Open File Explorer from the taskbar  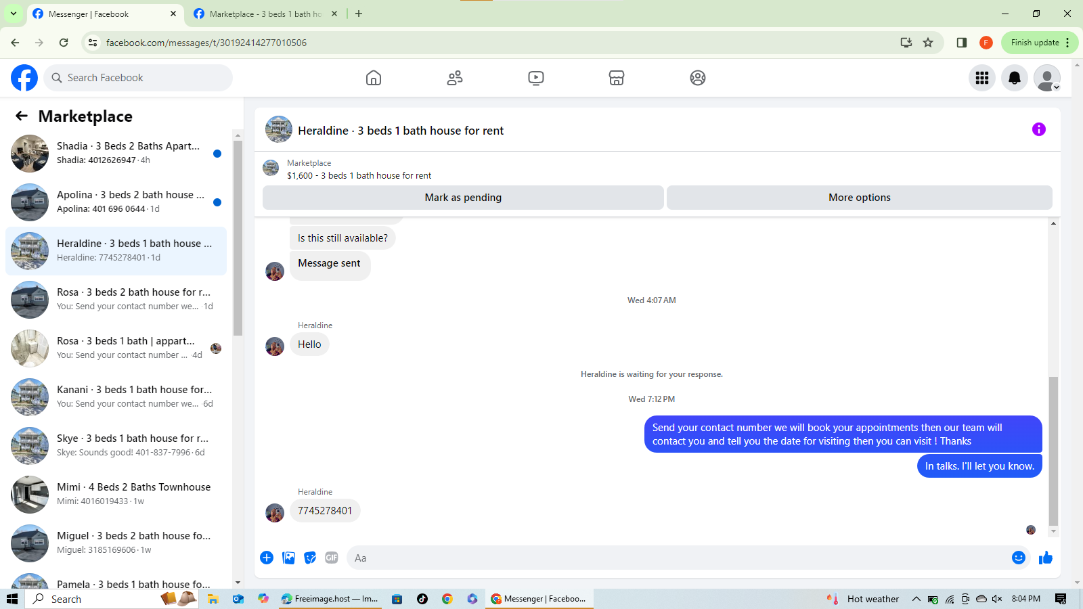213,599
